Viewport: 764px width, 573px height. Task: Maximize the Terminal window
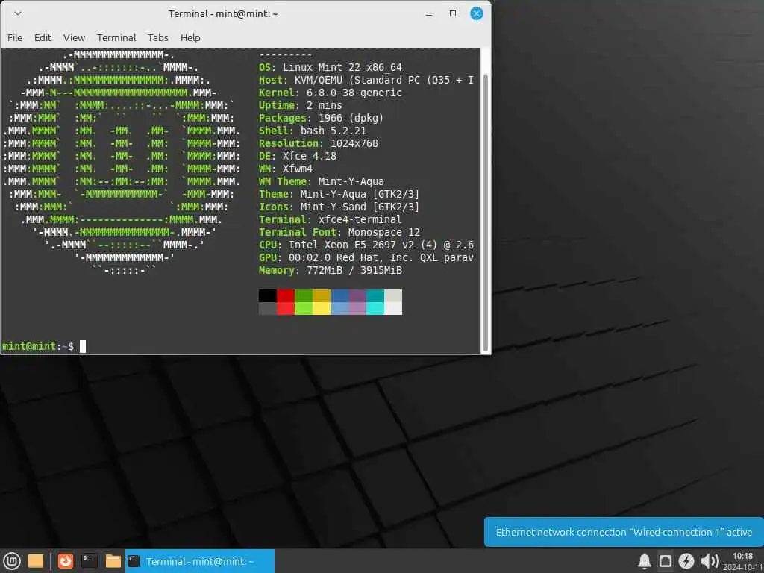coord(453,13)
